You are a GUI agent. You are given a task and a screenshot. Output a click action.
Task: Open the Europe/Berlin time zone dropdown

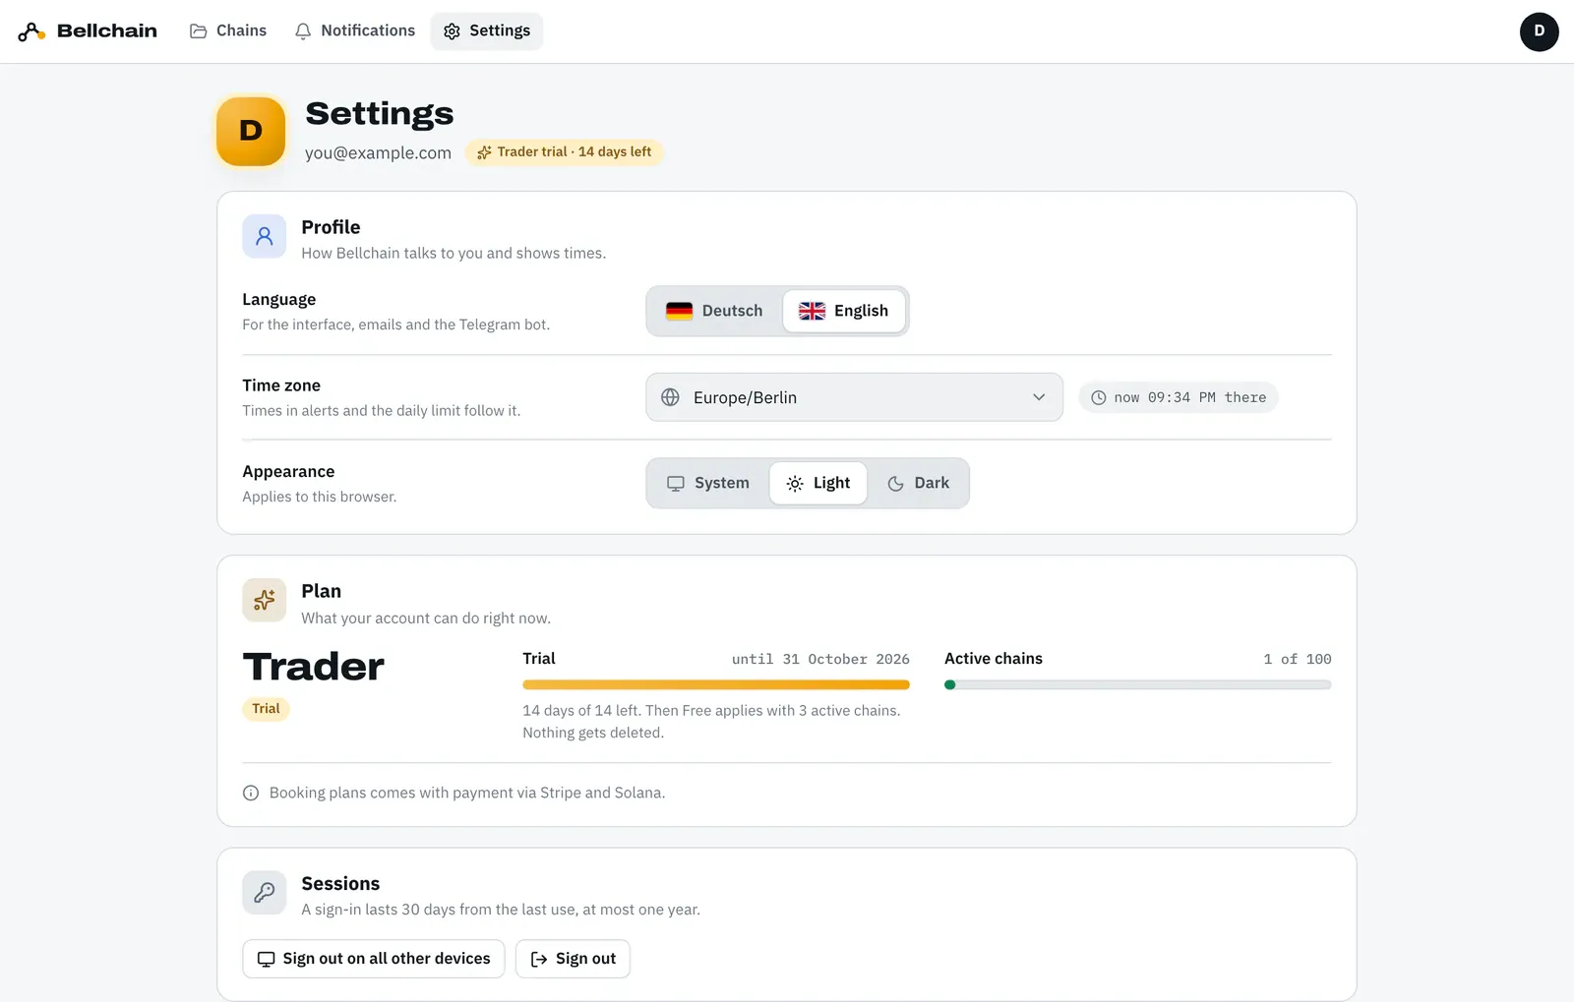point(854,397)
